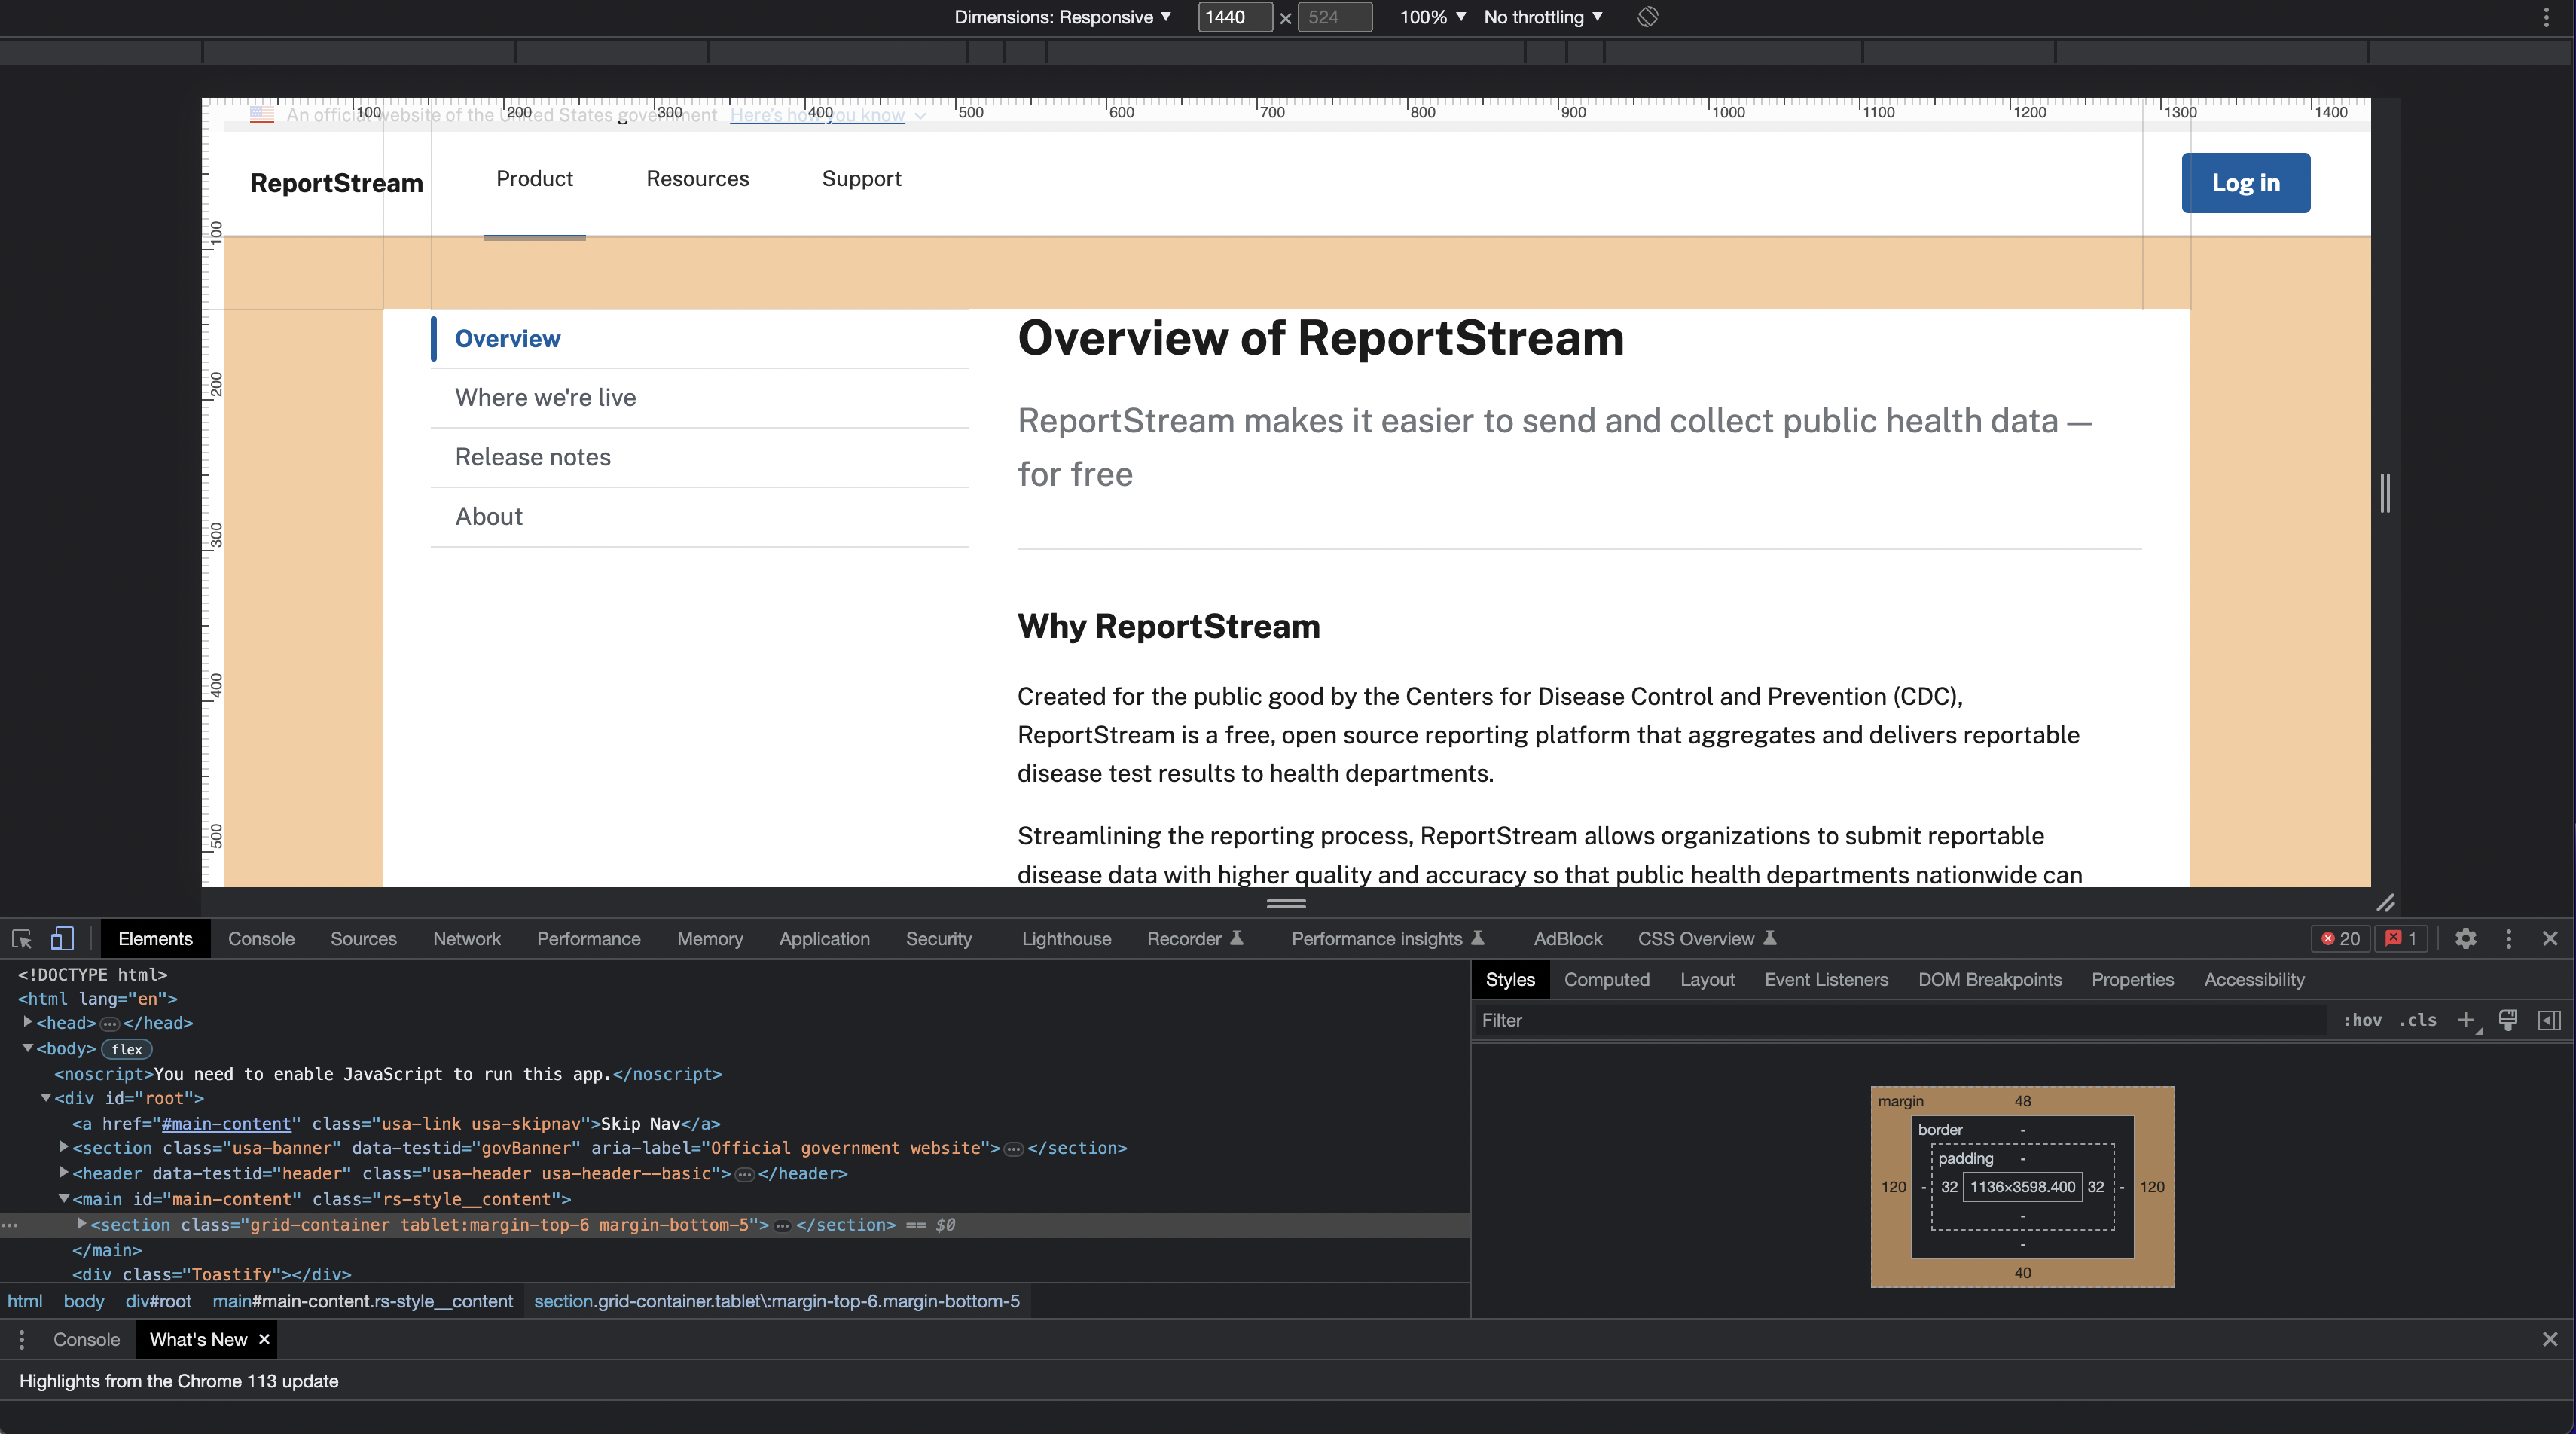2576x1434 pixels.
Task: Select the inspect element cursor tool
Action: 20,939
